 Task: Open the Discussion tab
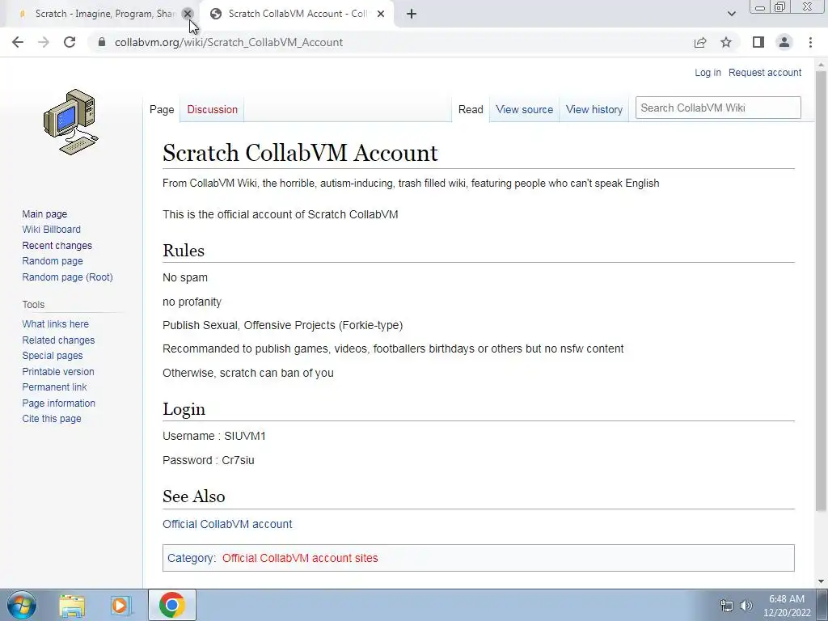point(213,109)
